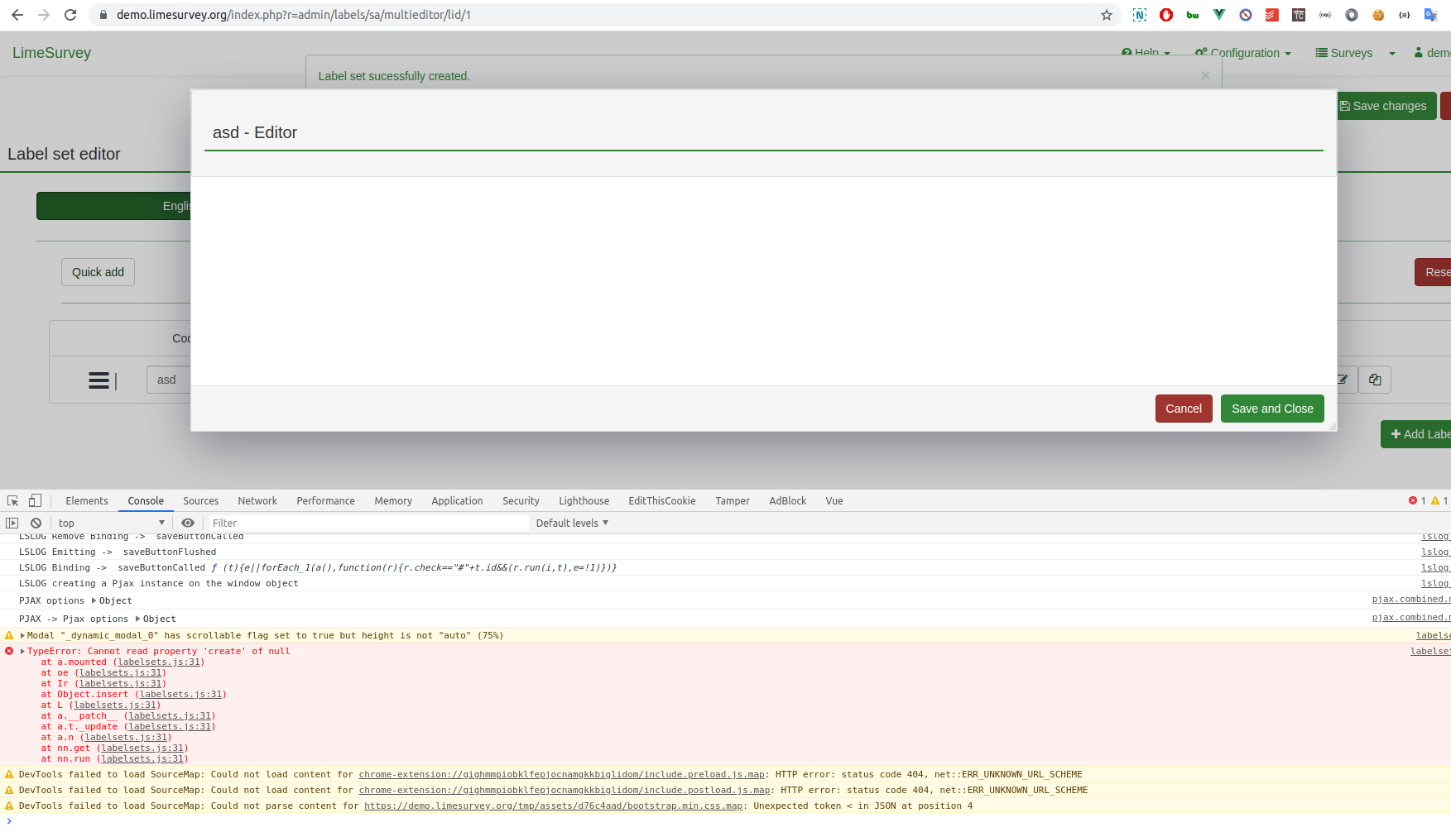1451x832 pixels.
Task: Open the Default levels dropdown
Action: tap(572, 524)
